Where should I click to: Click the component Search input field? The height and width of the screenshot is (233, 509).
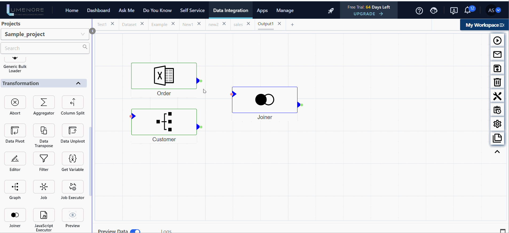[x=43, y=48]
